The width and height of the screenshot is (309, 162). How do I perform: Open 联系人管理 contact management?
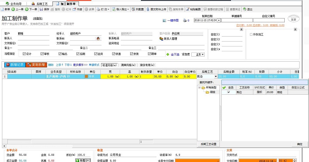pyautogui.click(x=168, y=39)
